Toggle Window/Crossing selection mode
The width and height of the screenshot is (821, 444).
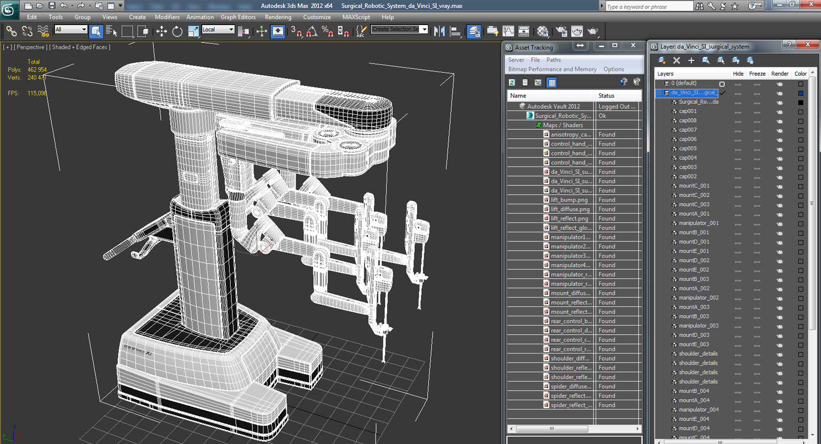(143, 31)
